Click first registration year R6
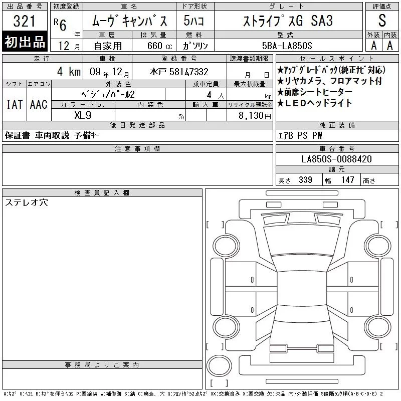401x401 pixels. [60, 24]
